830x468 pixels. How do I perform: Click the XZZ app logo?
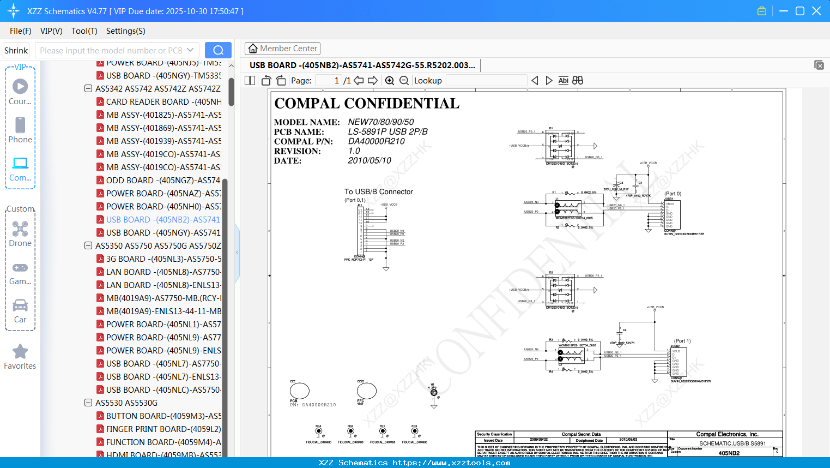pyautogui.click(x=14, y=11)
